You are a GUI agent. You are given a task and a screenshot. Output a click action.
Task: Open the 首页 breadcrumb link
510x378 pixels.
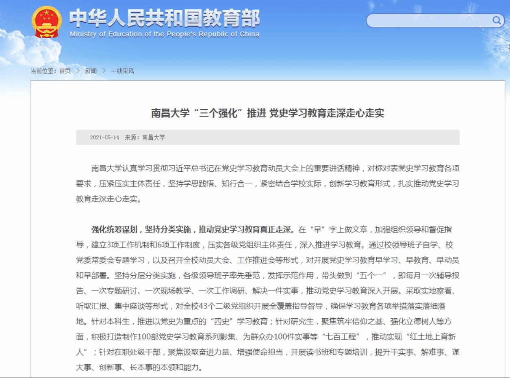pos(65,71)
